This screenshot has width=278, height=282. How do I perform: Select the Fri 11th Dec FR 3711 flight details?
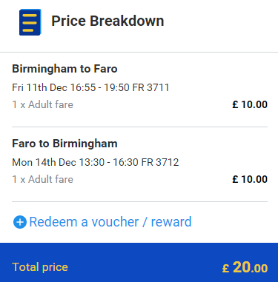click(90, 87)
